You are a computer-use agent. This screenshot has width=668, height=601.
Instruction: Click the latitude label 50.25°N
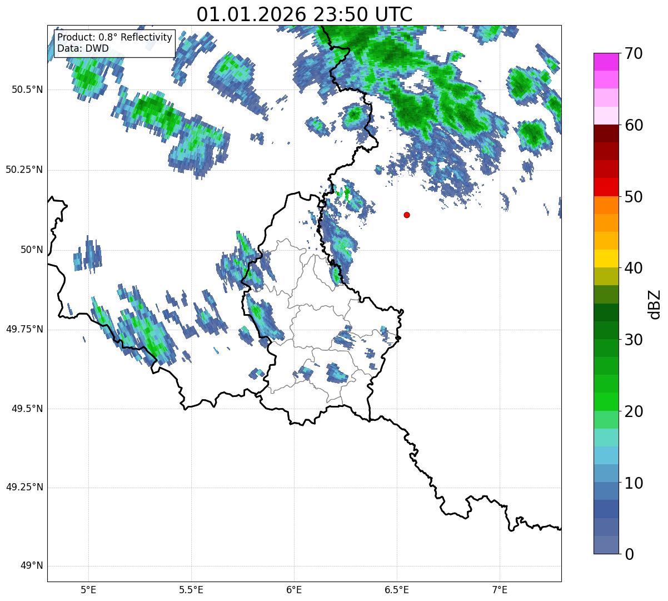[x=24, y=170]
